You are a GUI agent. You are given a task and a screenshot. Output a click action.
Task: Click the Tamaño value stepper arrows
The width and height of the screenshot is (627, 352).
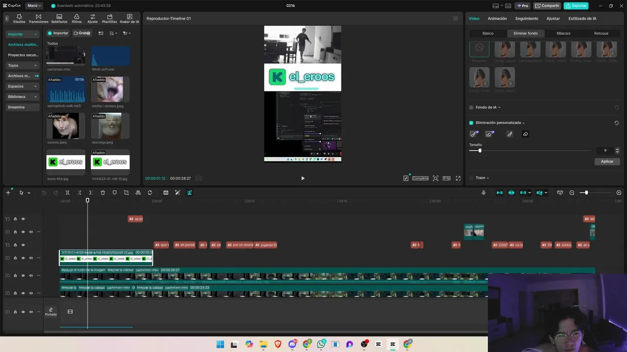617,151
